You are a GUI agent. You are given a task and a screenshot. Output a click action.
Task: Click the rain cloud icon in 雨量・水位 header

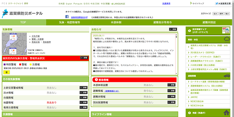pyautogui.click(x=226, y=39)
